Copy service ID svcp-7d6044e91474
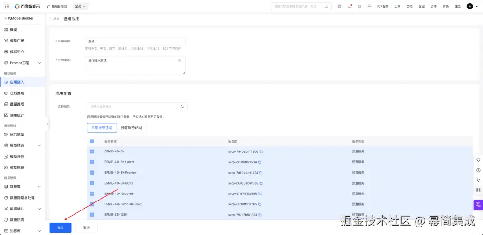Viewport: 483px width, 235px height. click(261, 173)
